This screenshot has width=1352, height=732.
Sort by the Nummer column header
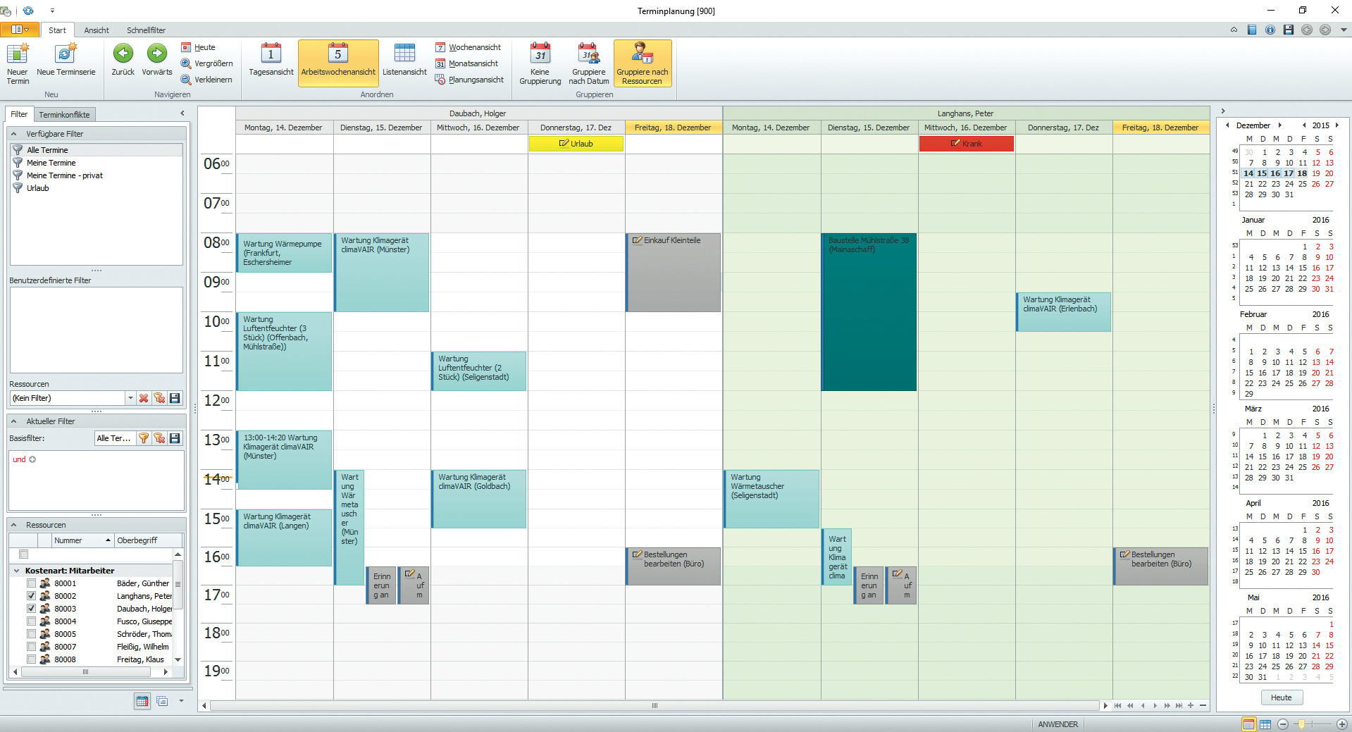tap(82, 540)
